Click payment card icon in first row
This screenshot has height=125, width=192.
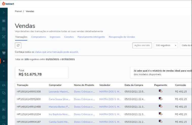coord(161,91)
